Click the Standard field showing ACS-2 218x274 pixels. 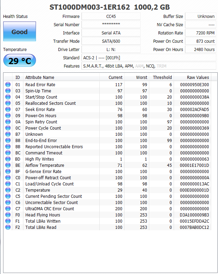pos(149,58)
